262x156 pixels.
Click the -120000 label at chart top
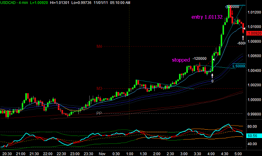tap(232, 7)
